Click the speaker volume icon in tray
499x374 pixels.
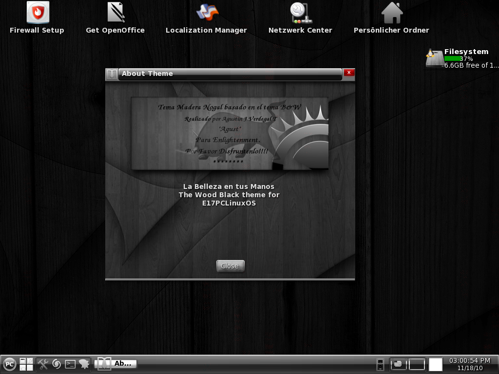click(381, 364)
